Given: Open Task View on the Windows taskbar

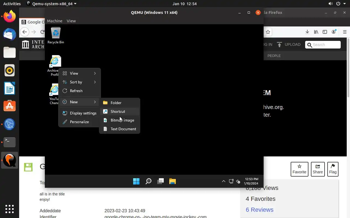Looking at the screenshot, I should [x=161, y=181].
